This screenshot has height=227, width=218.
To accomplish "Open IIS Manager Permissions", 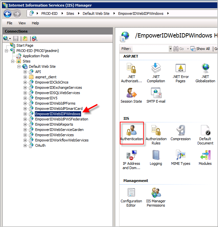I will coord(156,197).
